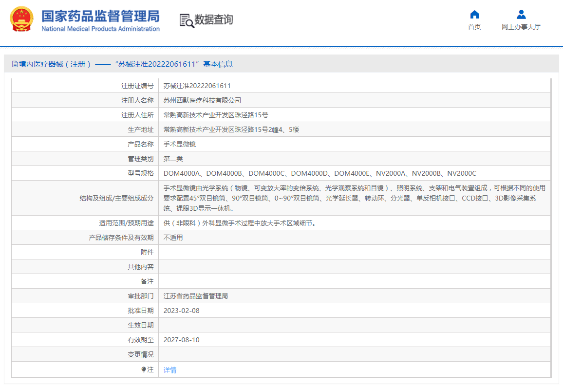Click the document icon before 境内医疗器械
563x386 pixels.
(x=15, y=64)
